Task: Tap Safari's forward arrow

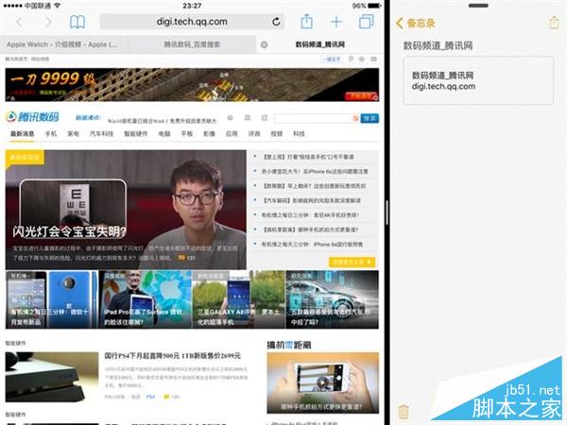Action: pyautogui.click(x=48, y=22)
